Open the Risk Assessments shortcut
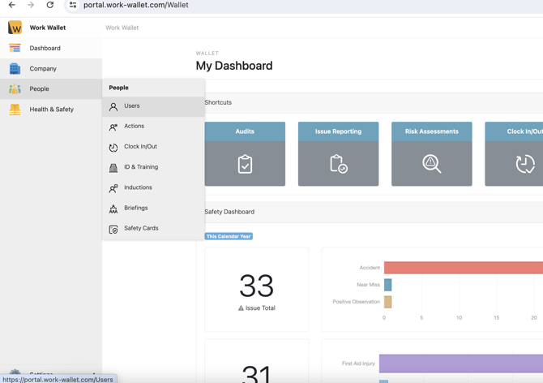Screen dimensions: 543x383 pos(431,154)
